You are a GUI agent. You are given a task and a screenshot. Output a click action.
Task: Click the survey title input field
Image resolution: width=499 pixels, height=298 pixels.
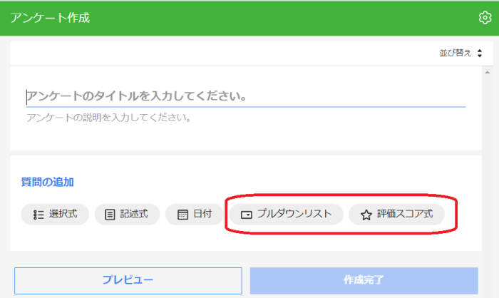[246, 96]
